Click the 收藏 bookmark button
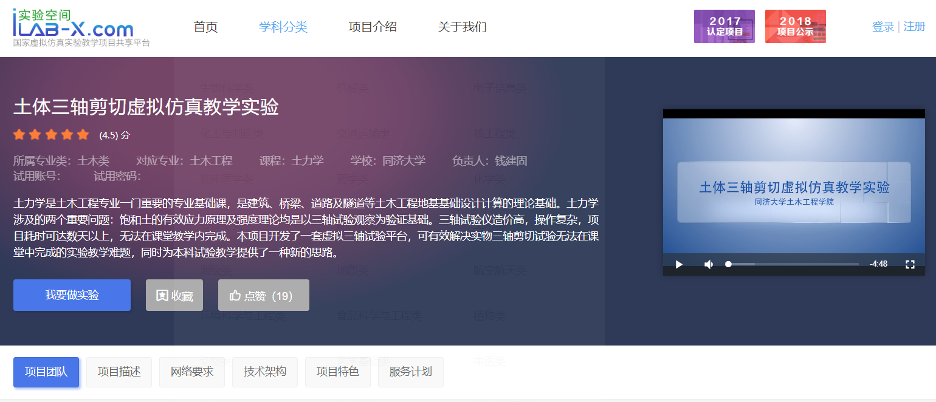The height and width of the screenshot is (402, 936). [174, 296]
